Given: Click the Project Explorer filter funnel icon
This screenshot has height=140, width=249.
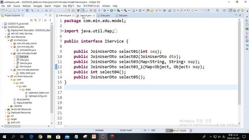Looking at the screenshot, I should (40, 20).
